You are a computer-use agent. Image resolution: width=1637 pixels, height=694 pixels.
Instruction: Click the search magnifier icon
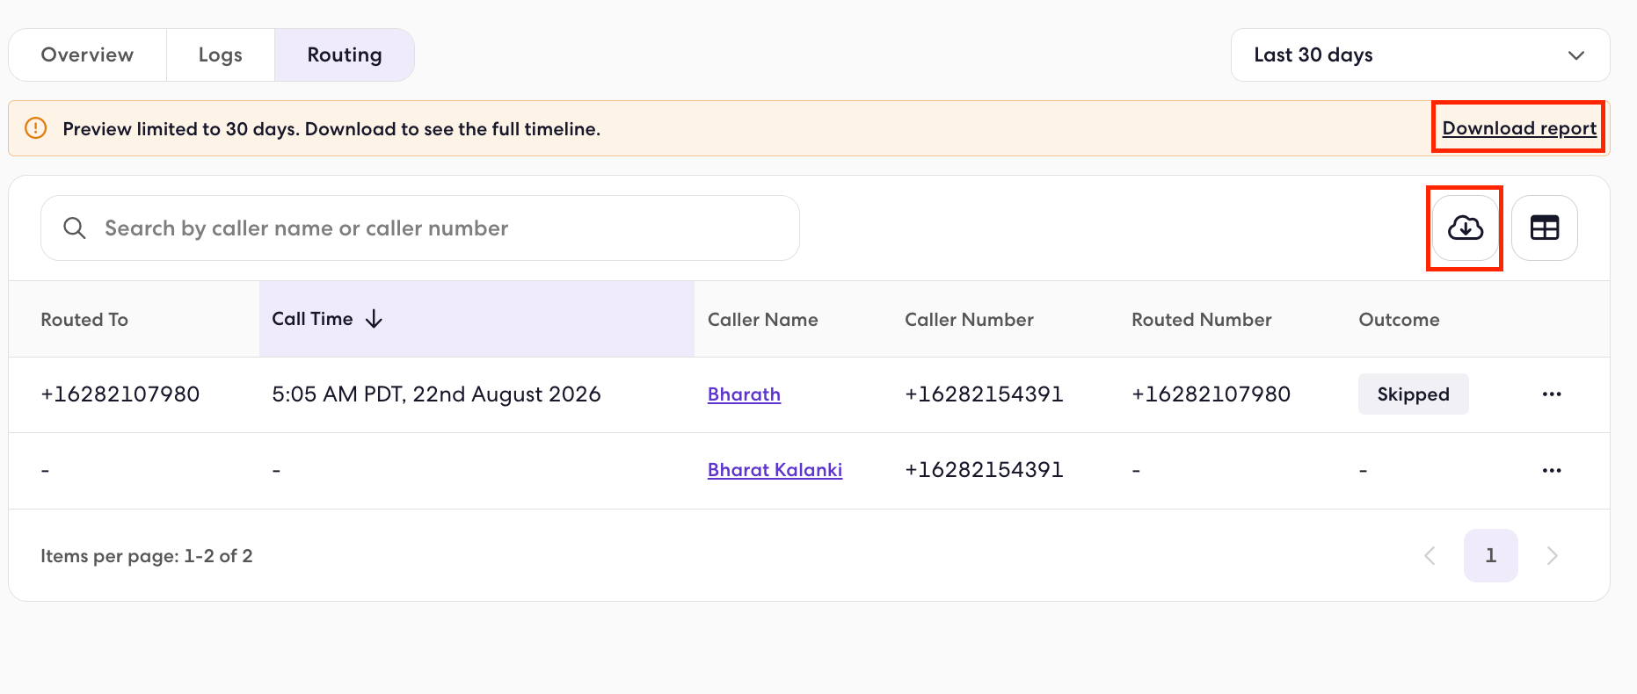[75, 228]
